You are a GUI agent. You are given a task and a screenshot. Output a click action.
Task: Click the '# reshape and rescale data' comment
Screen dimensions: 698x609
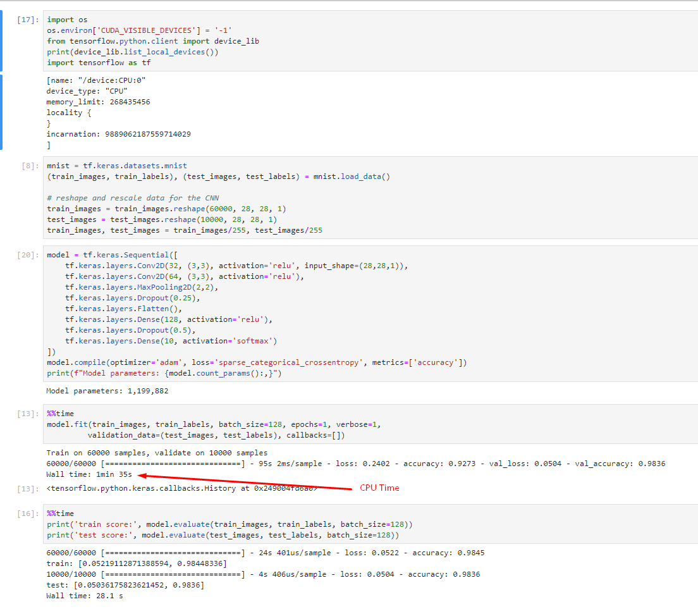click(x=133, y=198)
